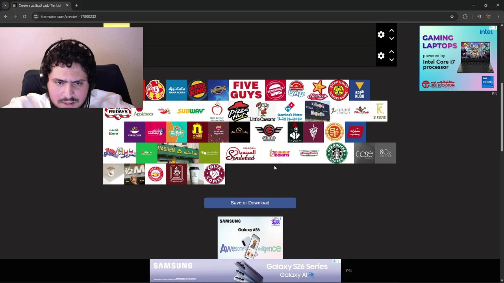This screenshot has height=283, width=504.
Task: Select the Maestro Pizza storefront image
Action: (317, 111)
